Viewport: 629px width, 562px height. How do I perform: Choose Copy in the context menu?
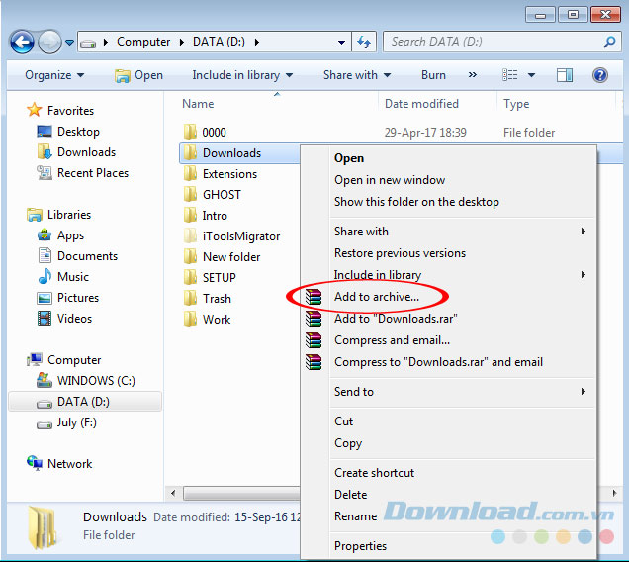(448, 443)
